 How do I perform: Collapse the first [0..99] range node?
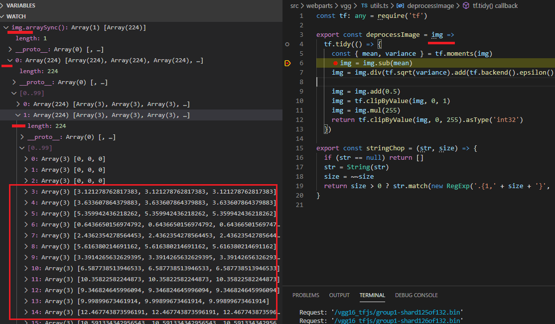[x=14, y=93]
